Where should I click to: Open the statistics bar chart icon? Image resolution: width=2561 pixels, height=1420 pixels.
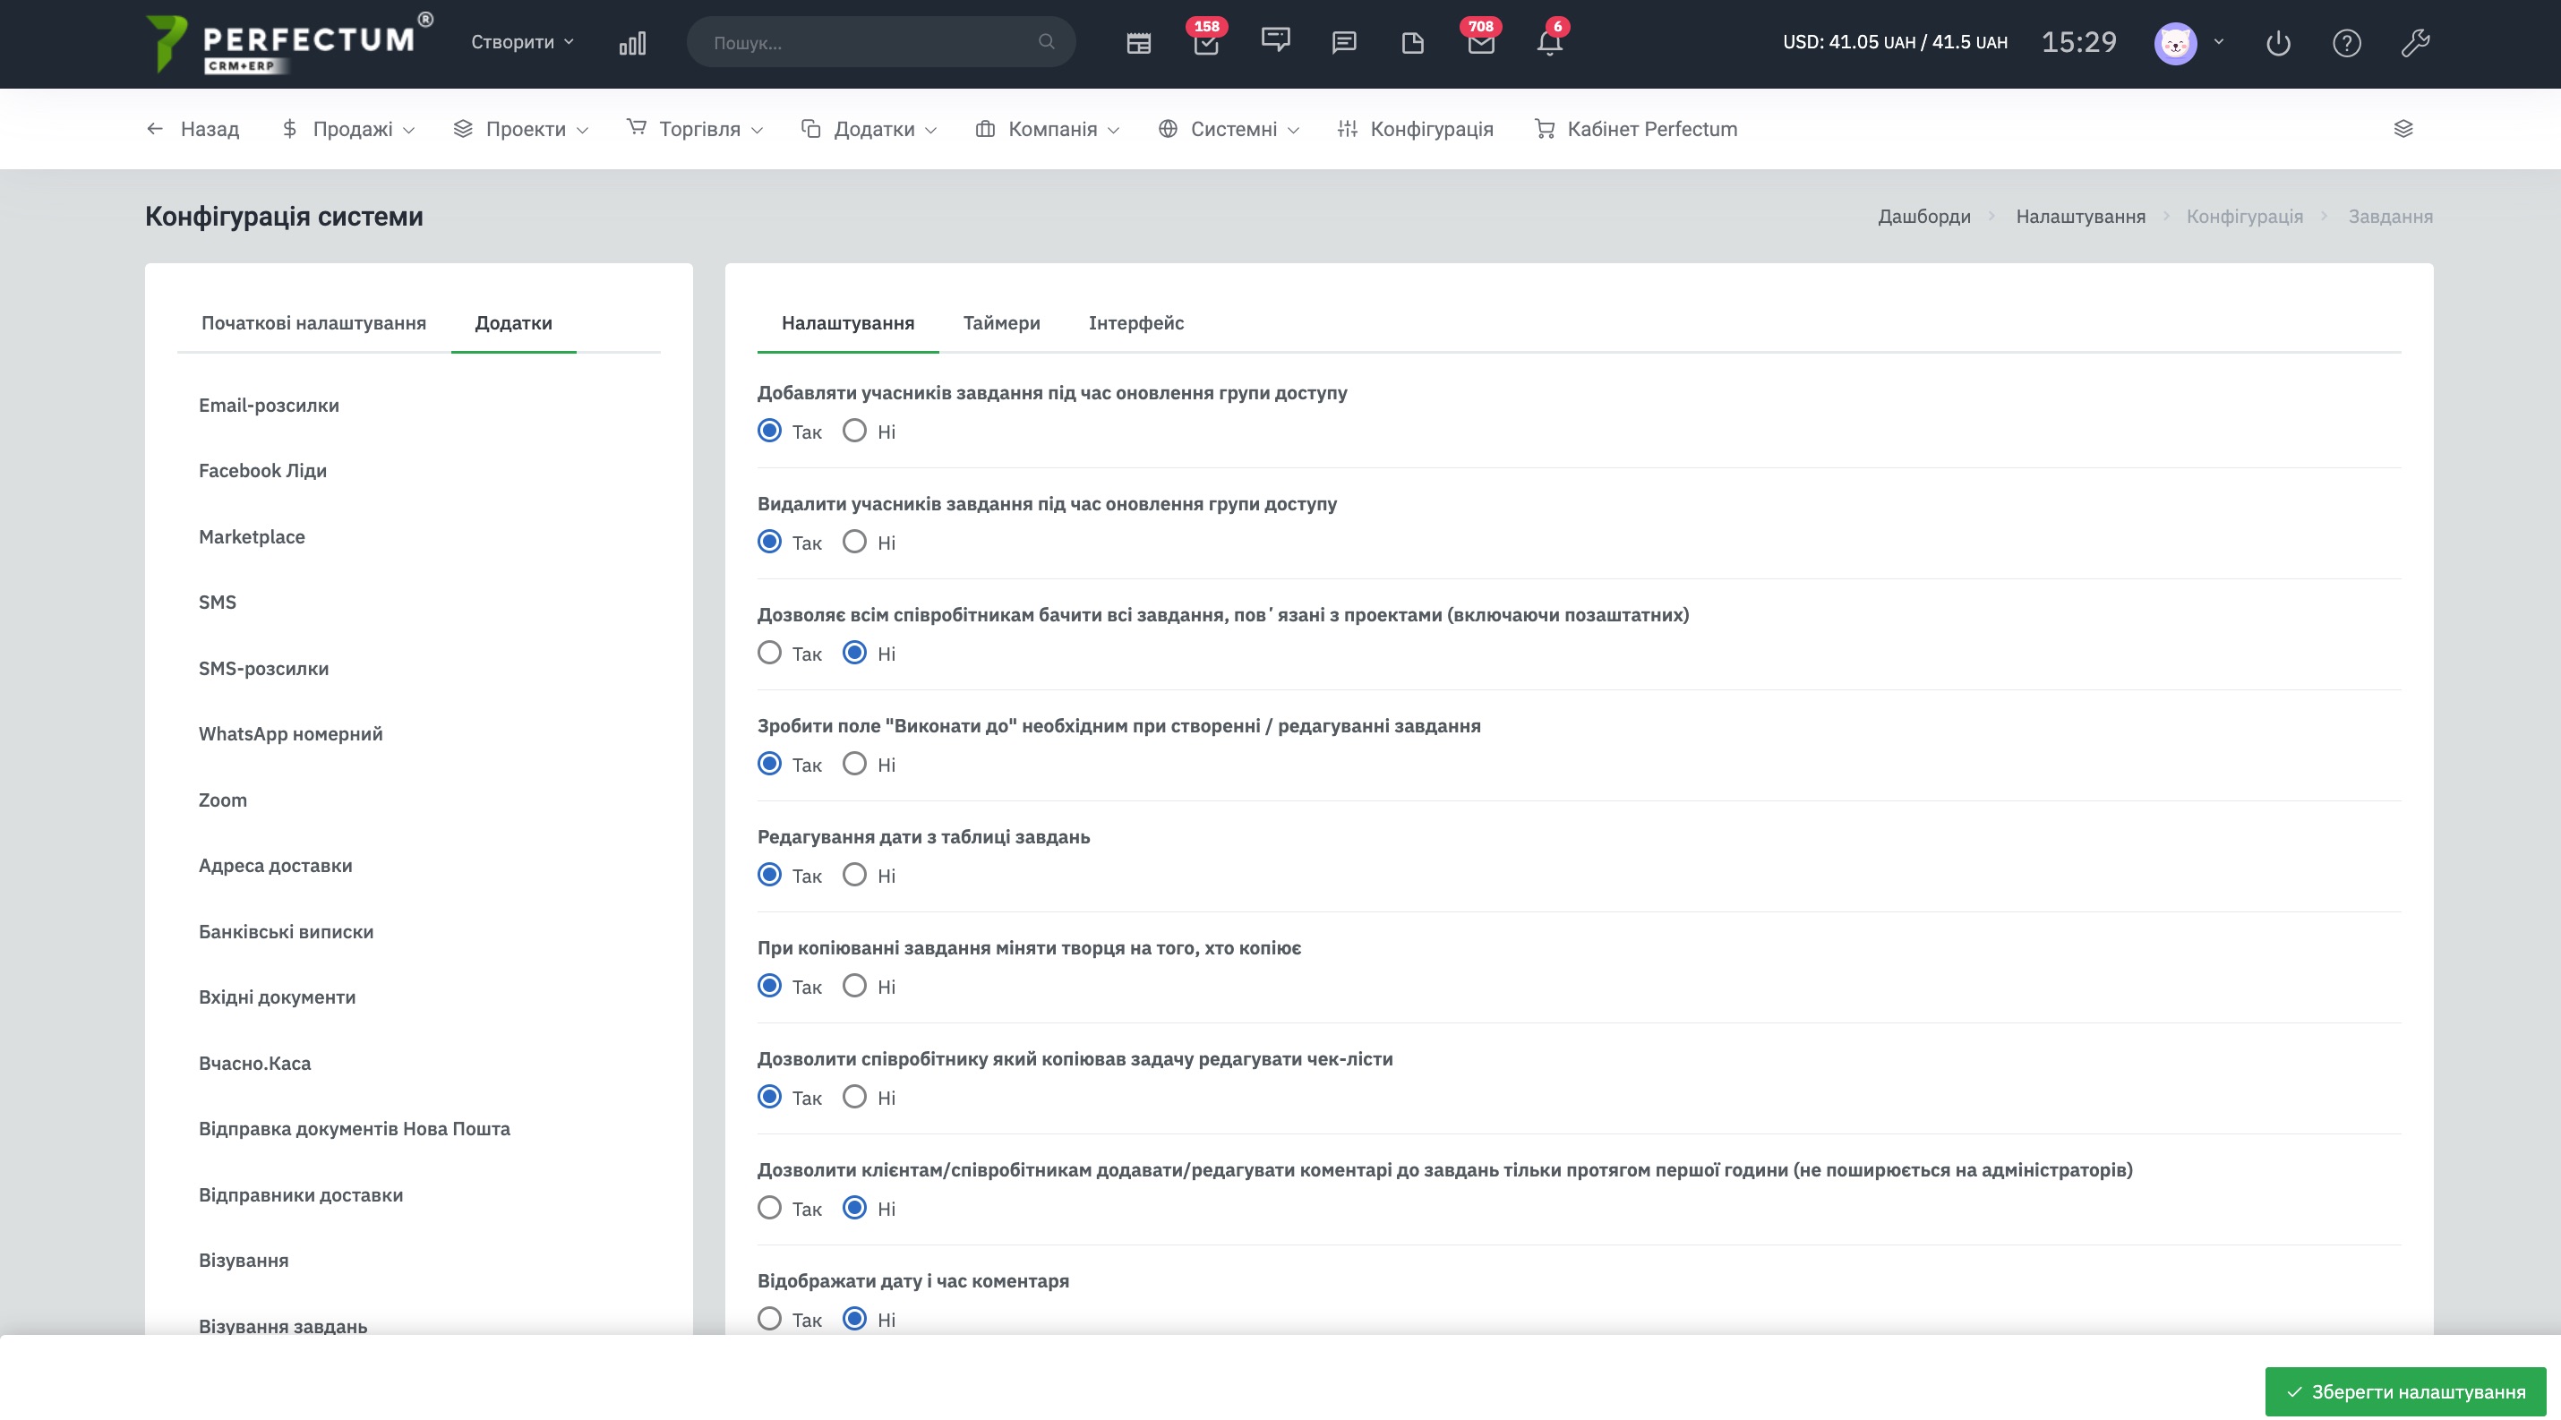coord(632,43)
